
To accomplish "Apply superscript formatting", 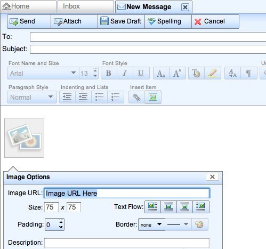I will 178,73.
